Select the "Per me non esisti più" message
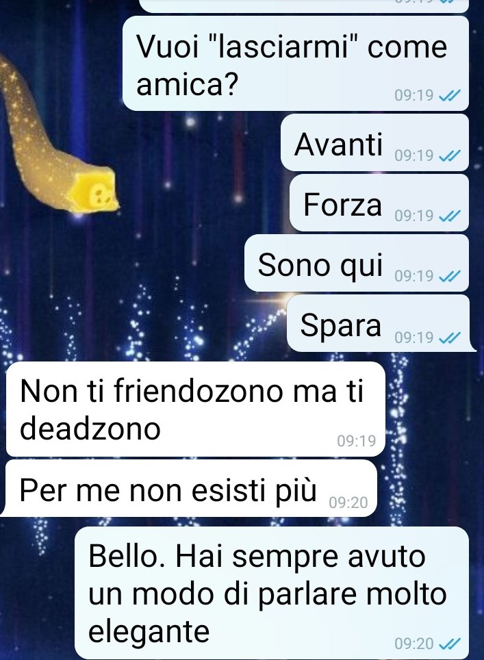This screenshot has width=484, height=660. (190, 488)
